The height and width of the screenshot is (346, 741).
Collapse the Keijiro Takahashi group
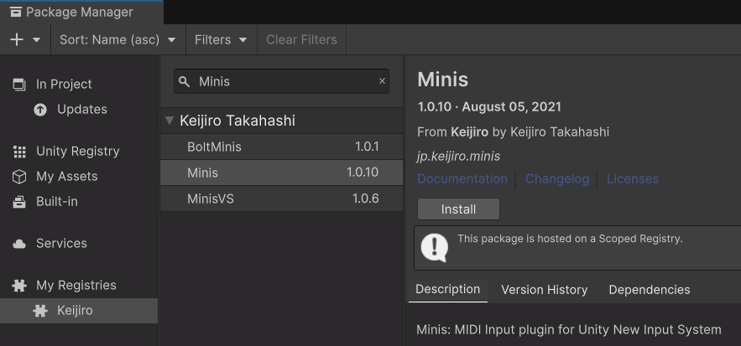pos(170,121)
